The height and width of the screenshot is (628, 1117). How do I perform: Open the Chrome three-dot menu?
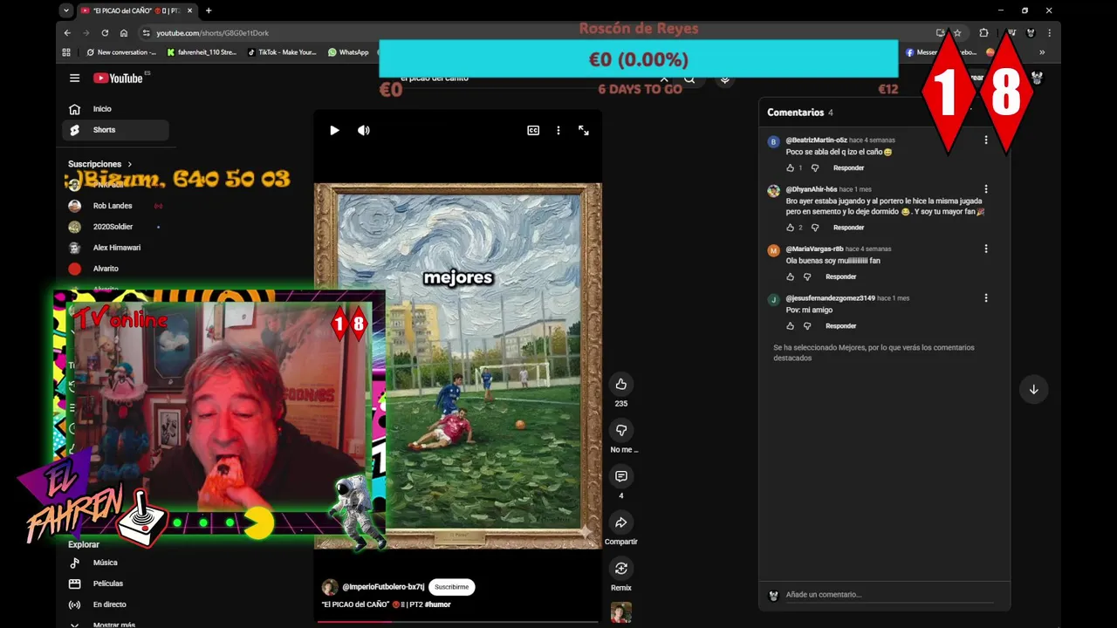click(x=1049, y=33)
